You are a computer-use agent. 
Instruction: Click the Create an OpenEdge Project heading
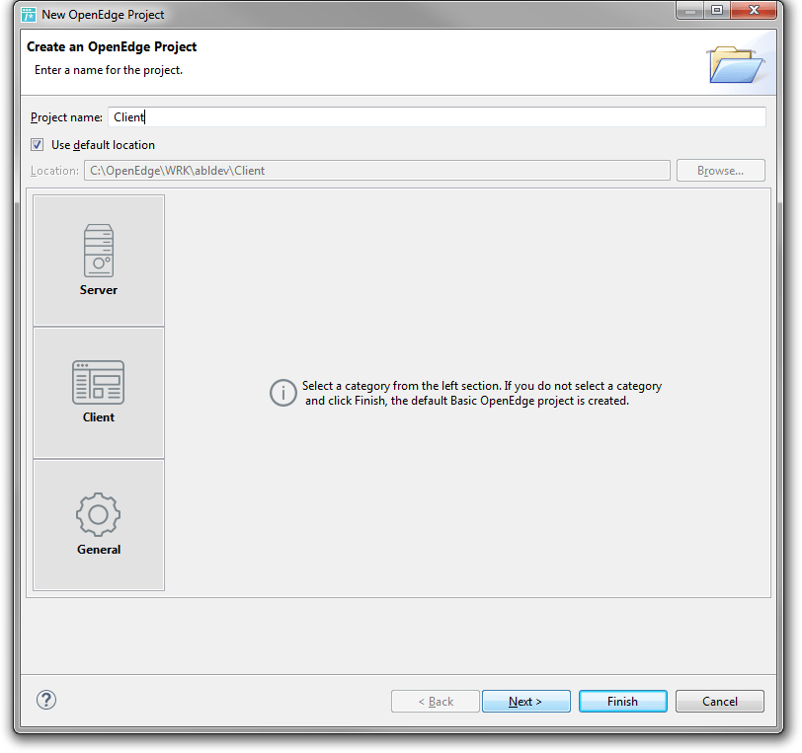tap(112, 47)
